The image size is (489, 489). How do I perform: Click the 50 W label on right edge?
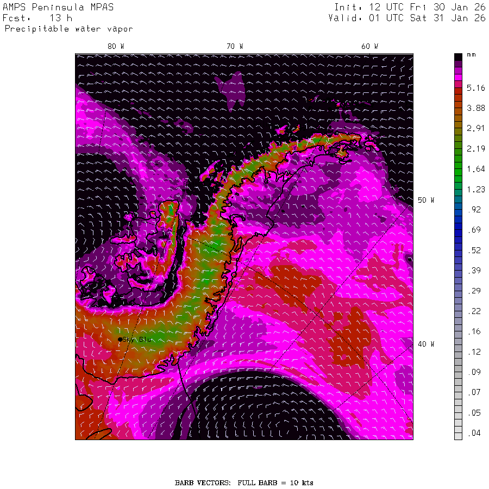[x=425, y=200]
